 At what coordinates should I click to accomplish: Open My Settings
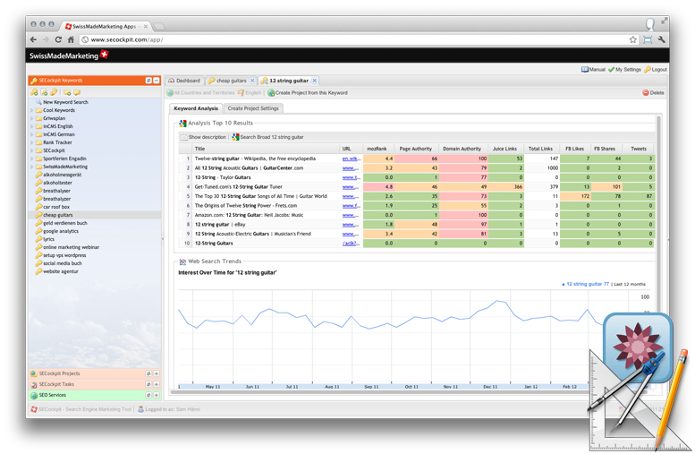point(624,69)
